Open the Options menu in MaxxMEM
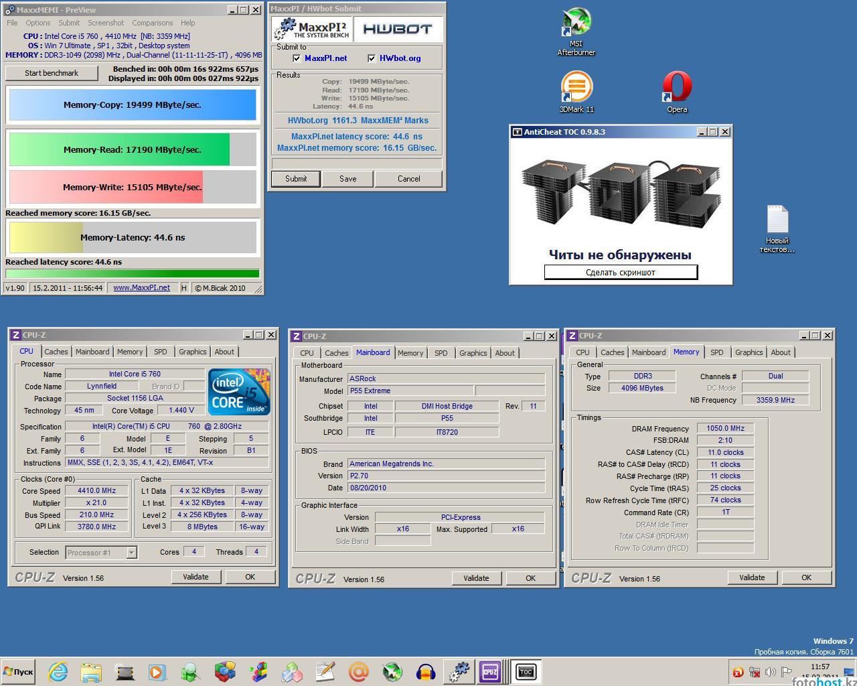This screenshot has width=857, height=686. coord(37,23)
